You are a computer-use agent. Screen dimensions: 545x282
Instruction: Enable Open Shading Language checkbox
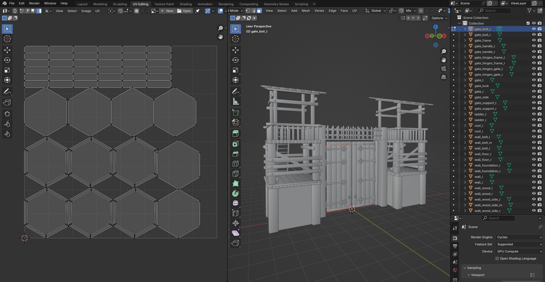tap(497, 258)
